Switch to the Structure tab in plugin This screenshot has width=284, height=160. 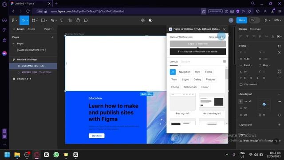(185, 62)
